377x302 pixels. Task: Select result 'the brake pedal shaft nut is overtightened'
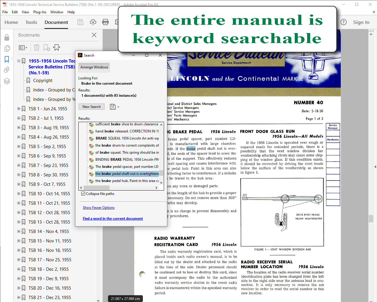point(127,174)
